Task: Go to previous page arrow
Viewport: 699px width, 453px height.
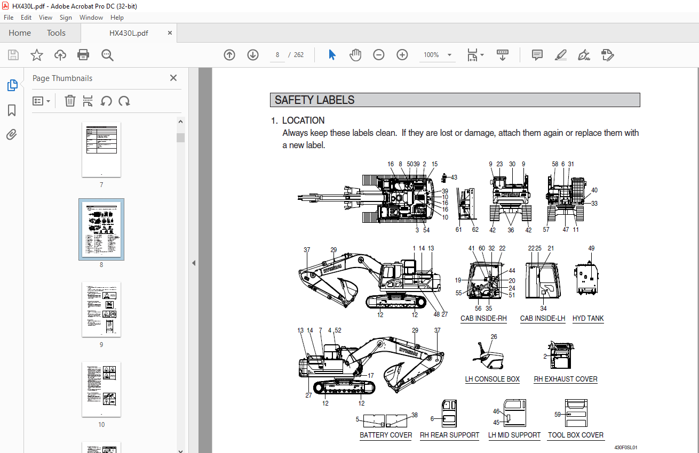Action: click(229, 55)
